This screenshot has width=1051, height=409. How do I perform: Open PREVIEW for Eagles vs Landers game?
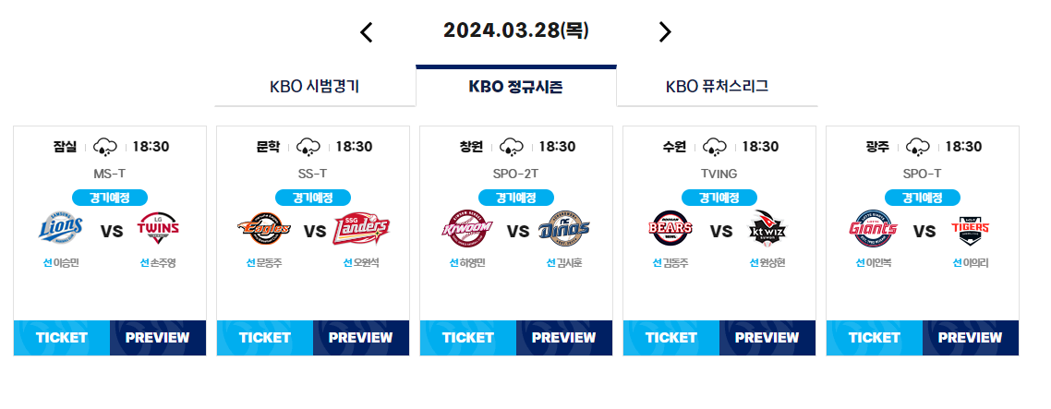[361, 338]
